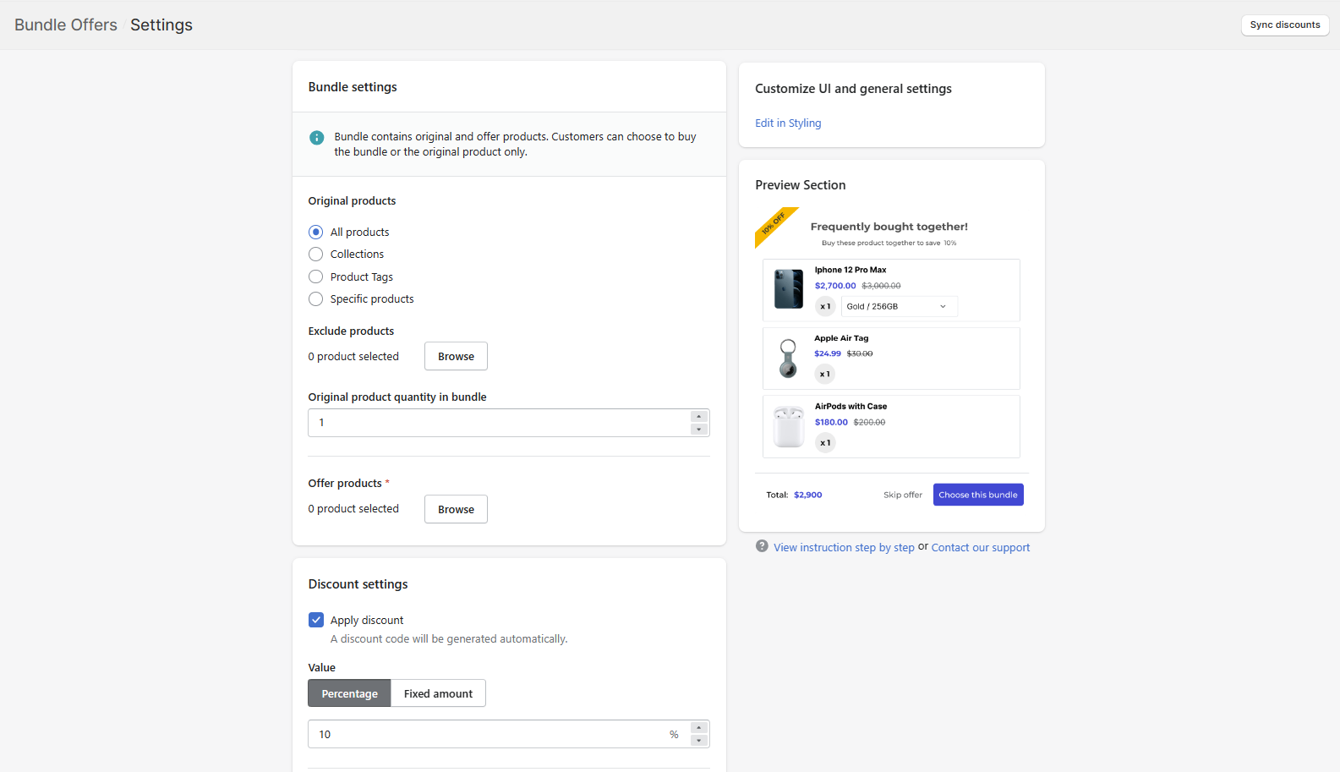Click Skip offer in preview

pyautogui.click(x=903, y=495)
